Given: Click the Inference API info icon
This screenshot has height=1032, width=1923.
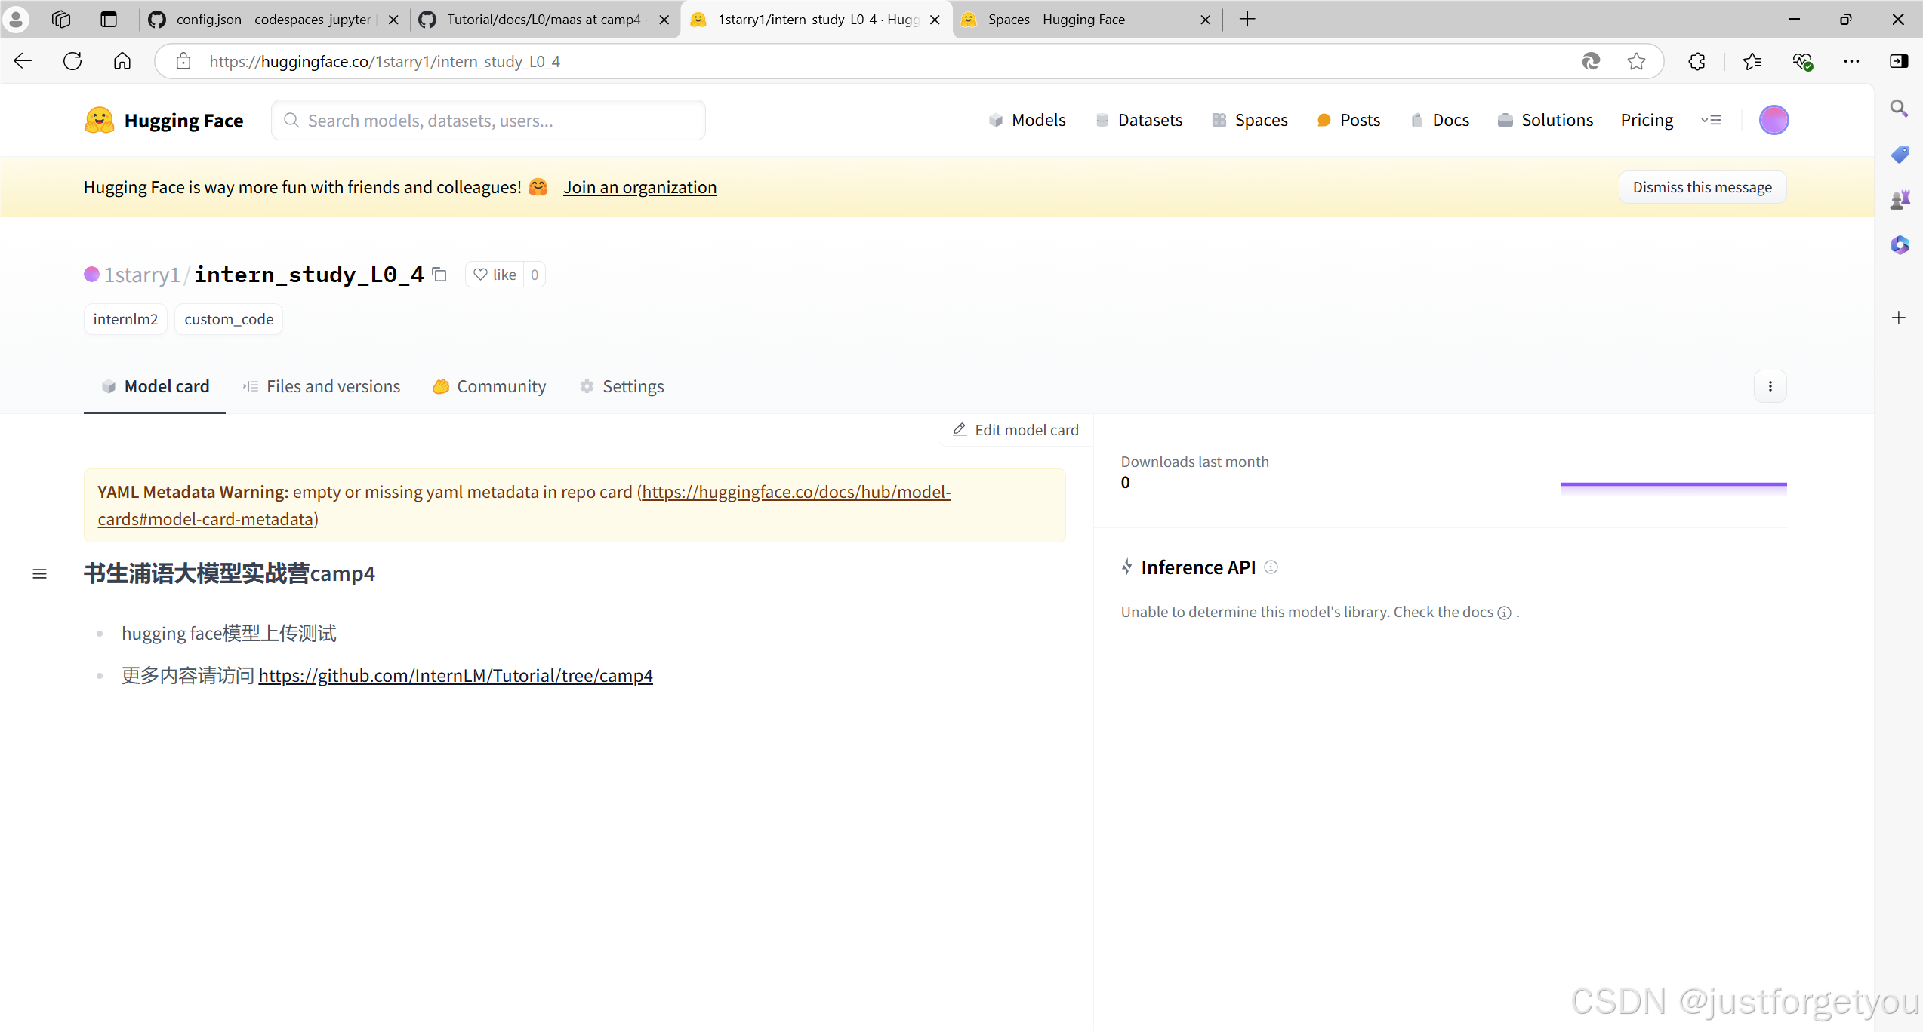Looking at the screenshot, I should pyautogui.click(x=1271, y=567).
